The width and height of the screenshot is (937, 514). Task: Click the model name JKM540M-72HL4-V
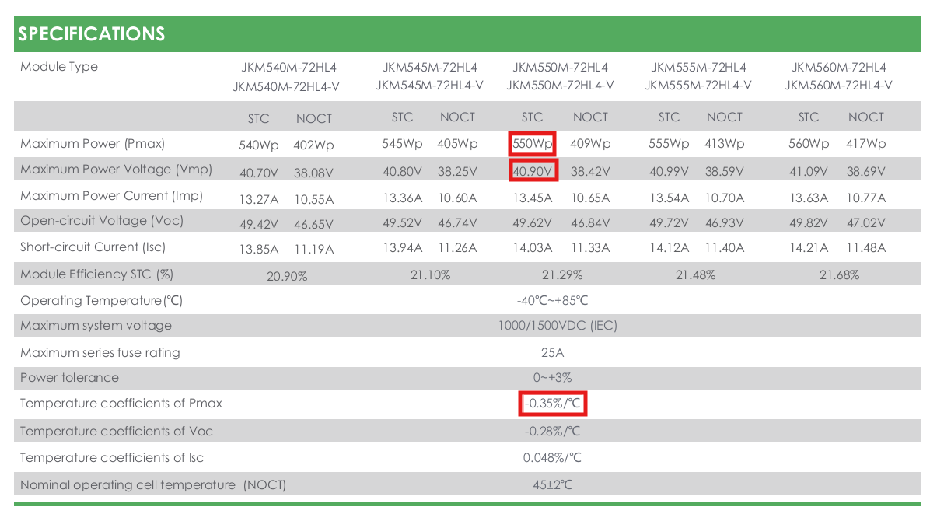[x=286, y=87]
